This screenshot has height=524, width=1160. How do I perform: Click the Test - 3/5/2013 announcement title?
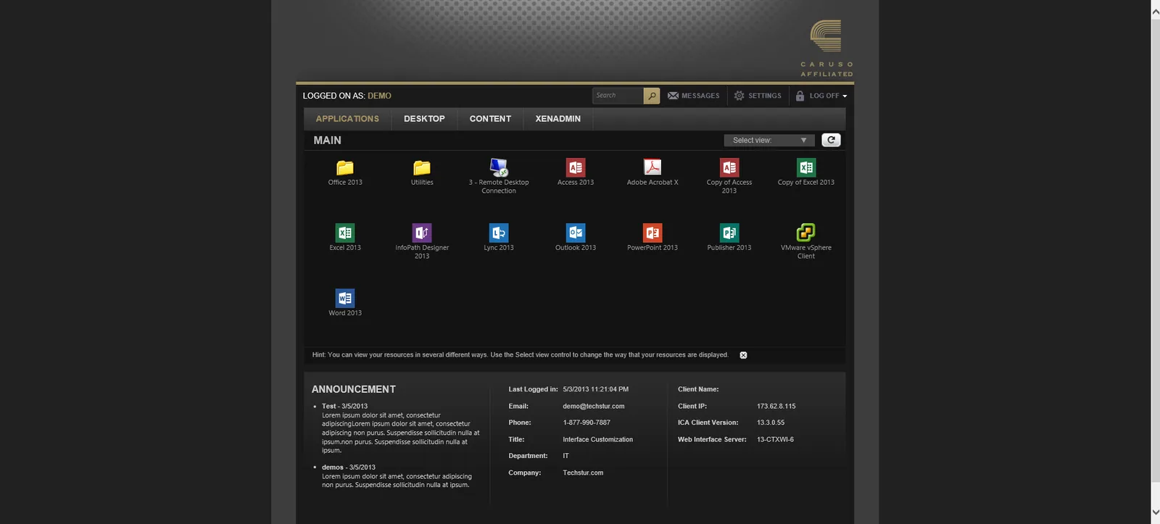(x=344, y=407)
